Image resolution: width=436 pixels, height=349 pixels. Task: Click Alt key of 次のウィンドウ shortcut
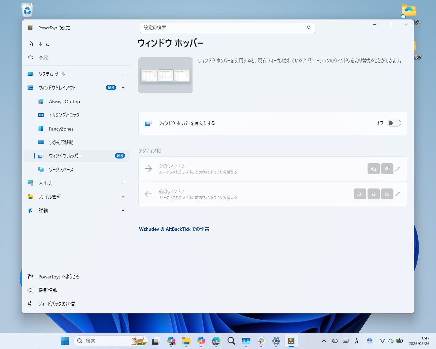[x=374, y=169]
